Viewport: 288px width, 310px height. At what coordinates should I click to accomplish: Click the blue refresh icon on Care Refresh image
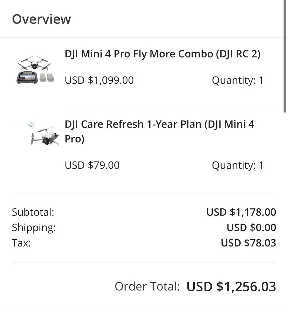tap(31, 125)
